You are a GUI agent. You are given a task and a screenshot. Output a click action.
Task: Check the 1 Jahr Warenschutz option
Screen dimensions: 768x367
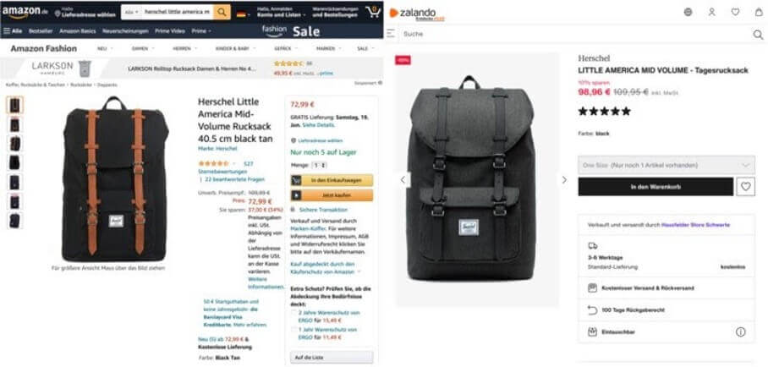click(293, 330)
